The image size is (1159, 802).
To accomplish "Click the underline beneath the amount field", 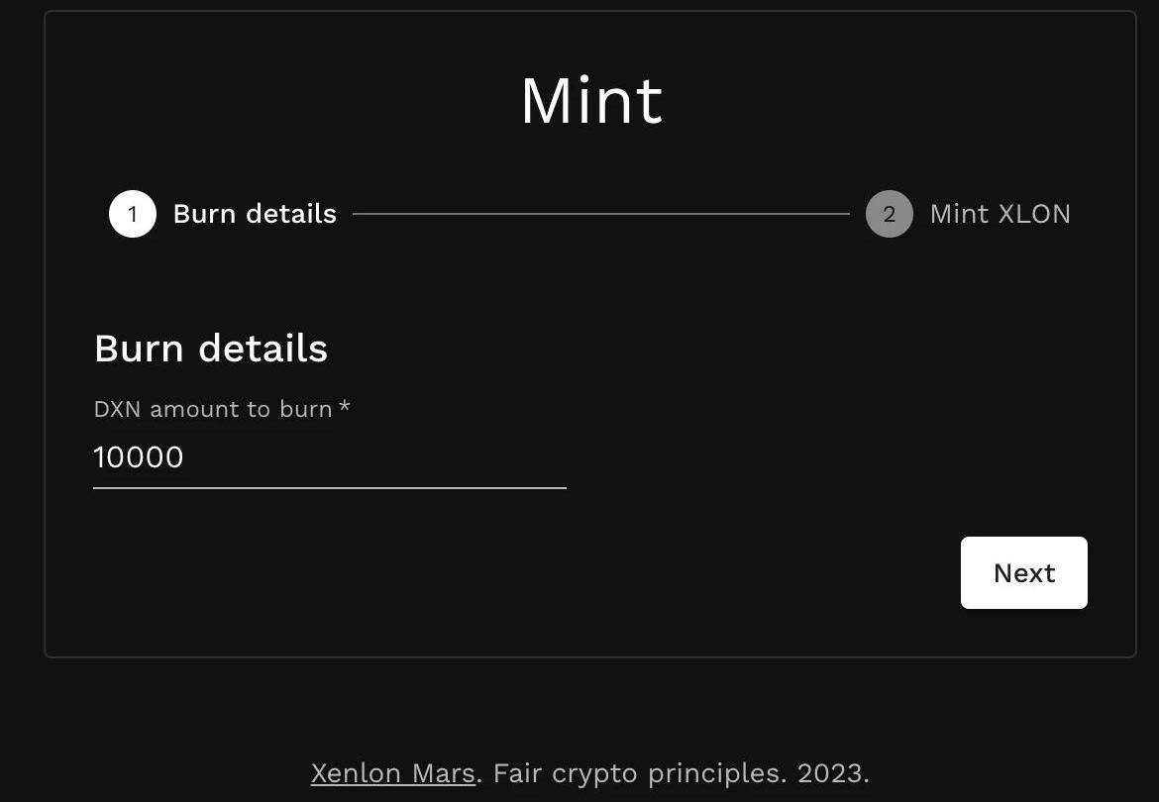I will [329, 488].
